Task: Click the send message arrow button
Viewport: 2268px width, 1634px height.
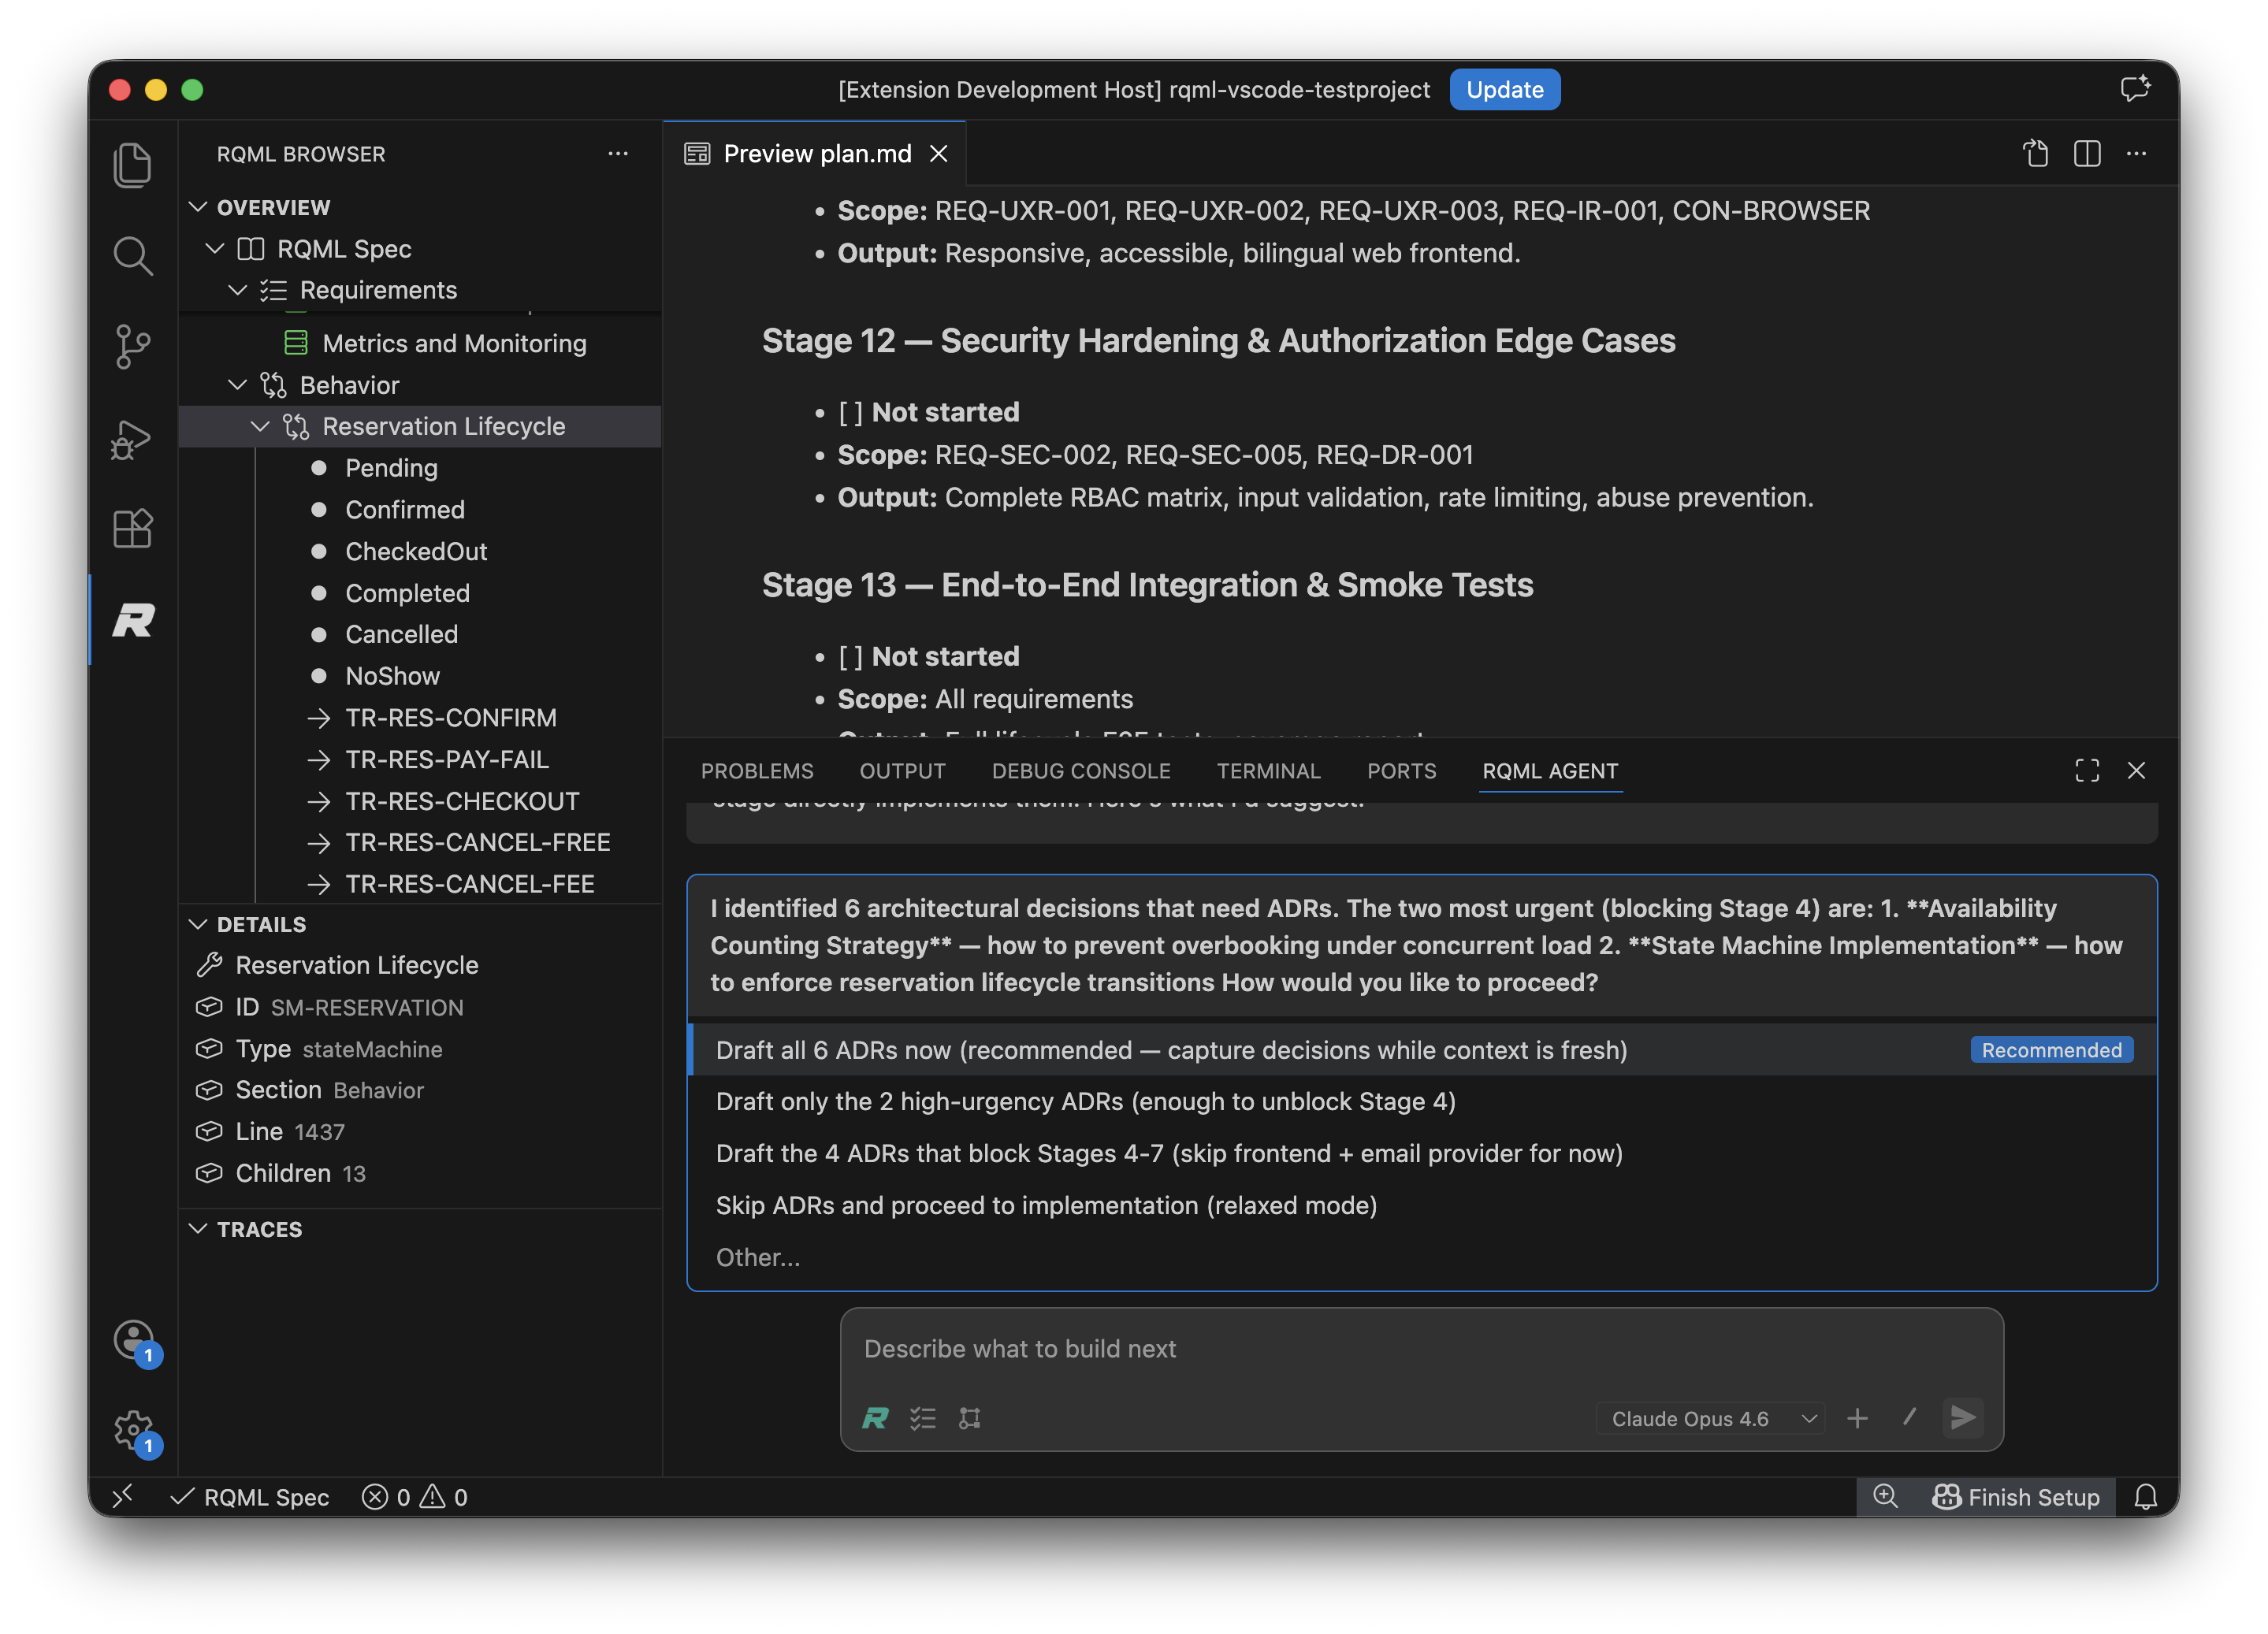Action: (1962, 1417)
